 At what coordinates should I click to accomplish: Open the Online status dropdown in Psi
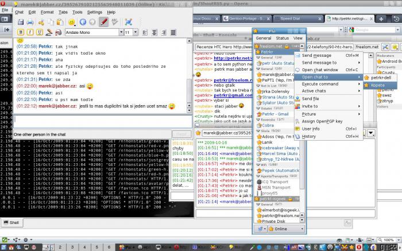pyautogui.click(x=286, y=229)
